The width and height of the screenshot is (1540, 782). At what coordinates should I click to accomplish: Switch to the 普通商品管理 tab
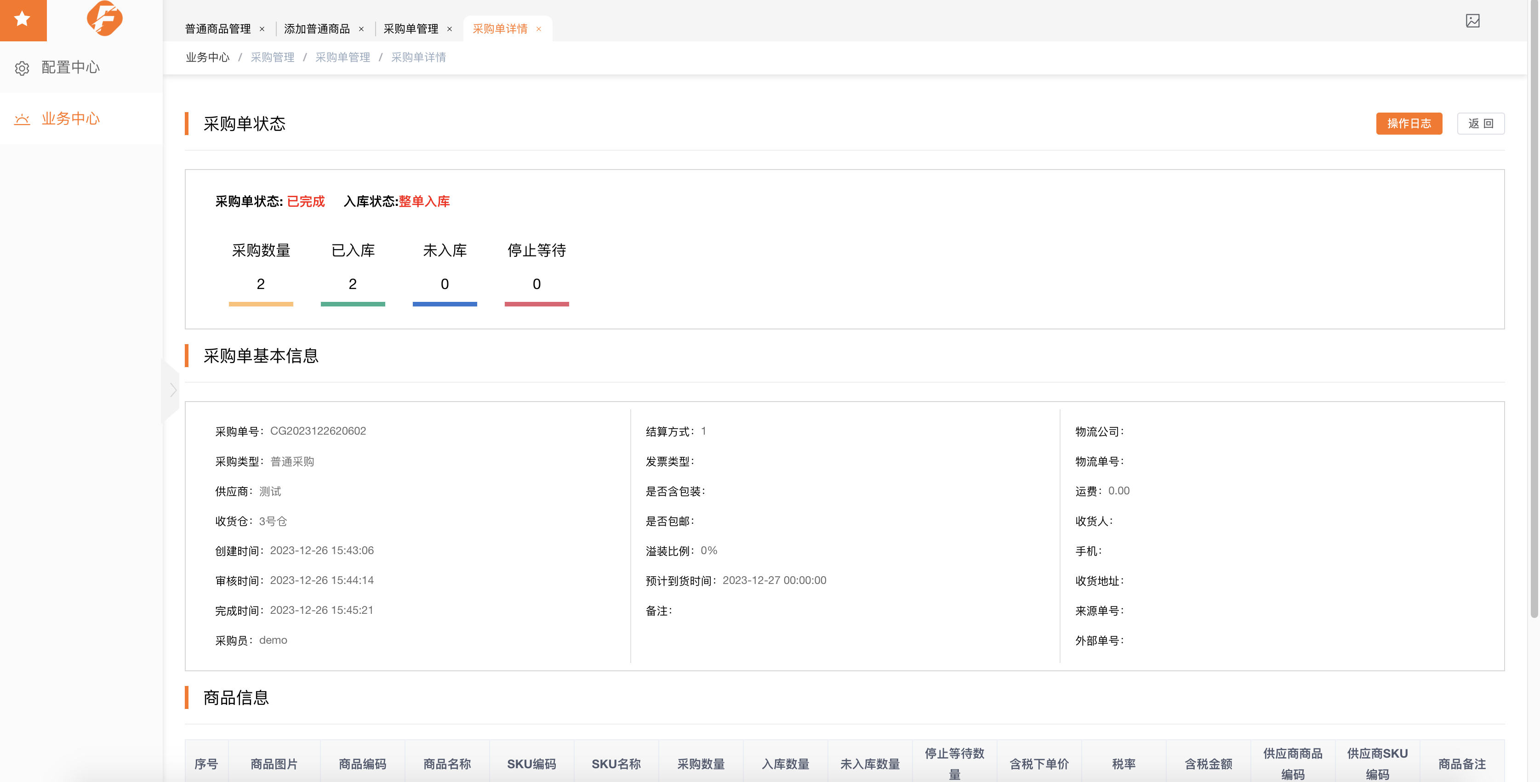(217, 28)
